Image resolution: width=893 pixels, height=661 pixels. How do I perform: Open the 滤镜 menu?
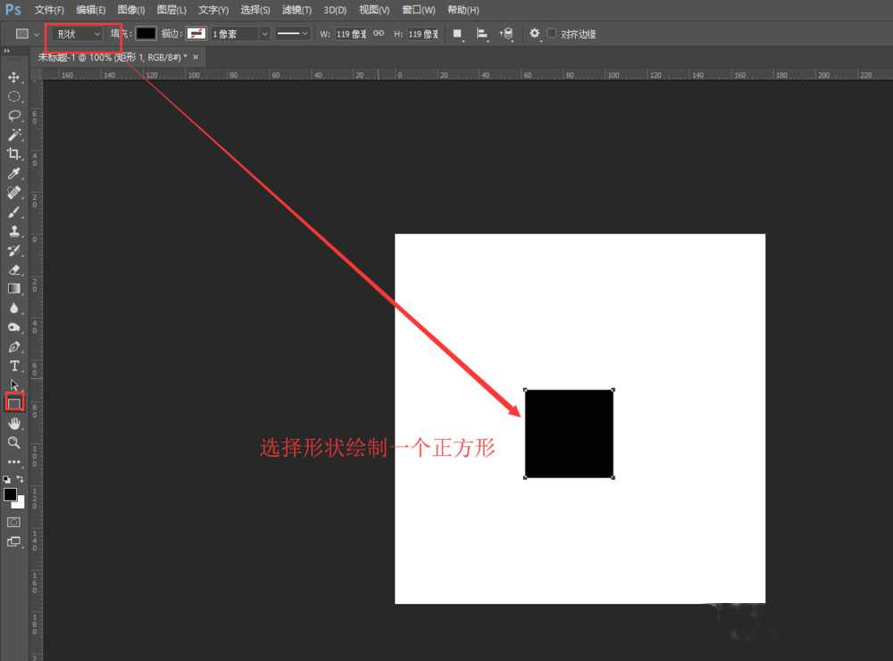(296, 10)
